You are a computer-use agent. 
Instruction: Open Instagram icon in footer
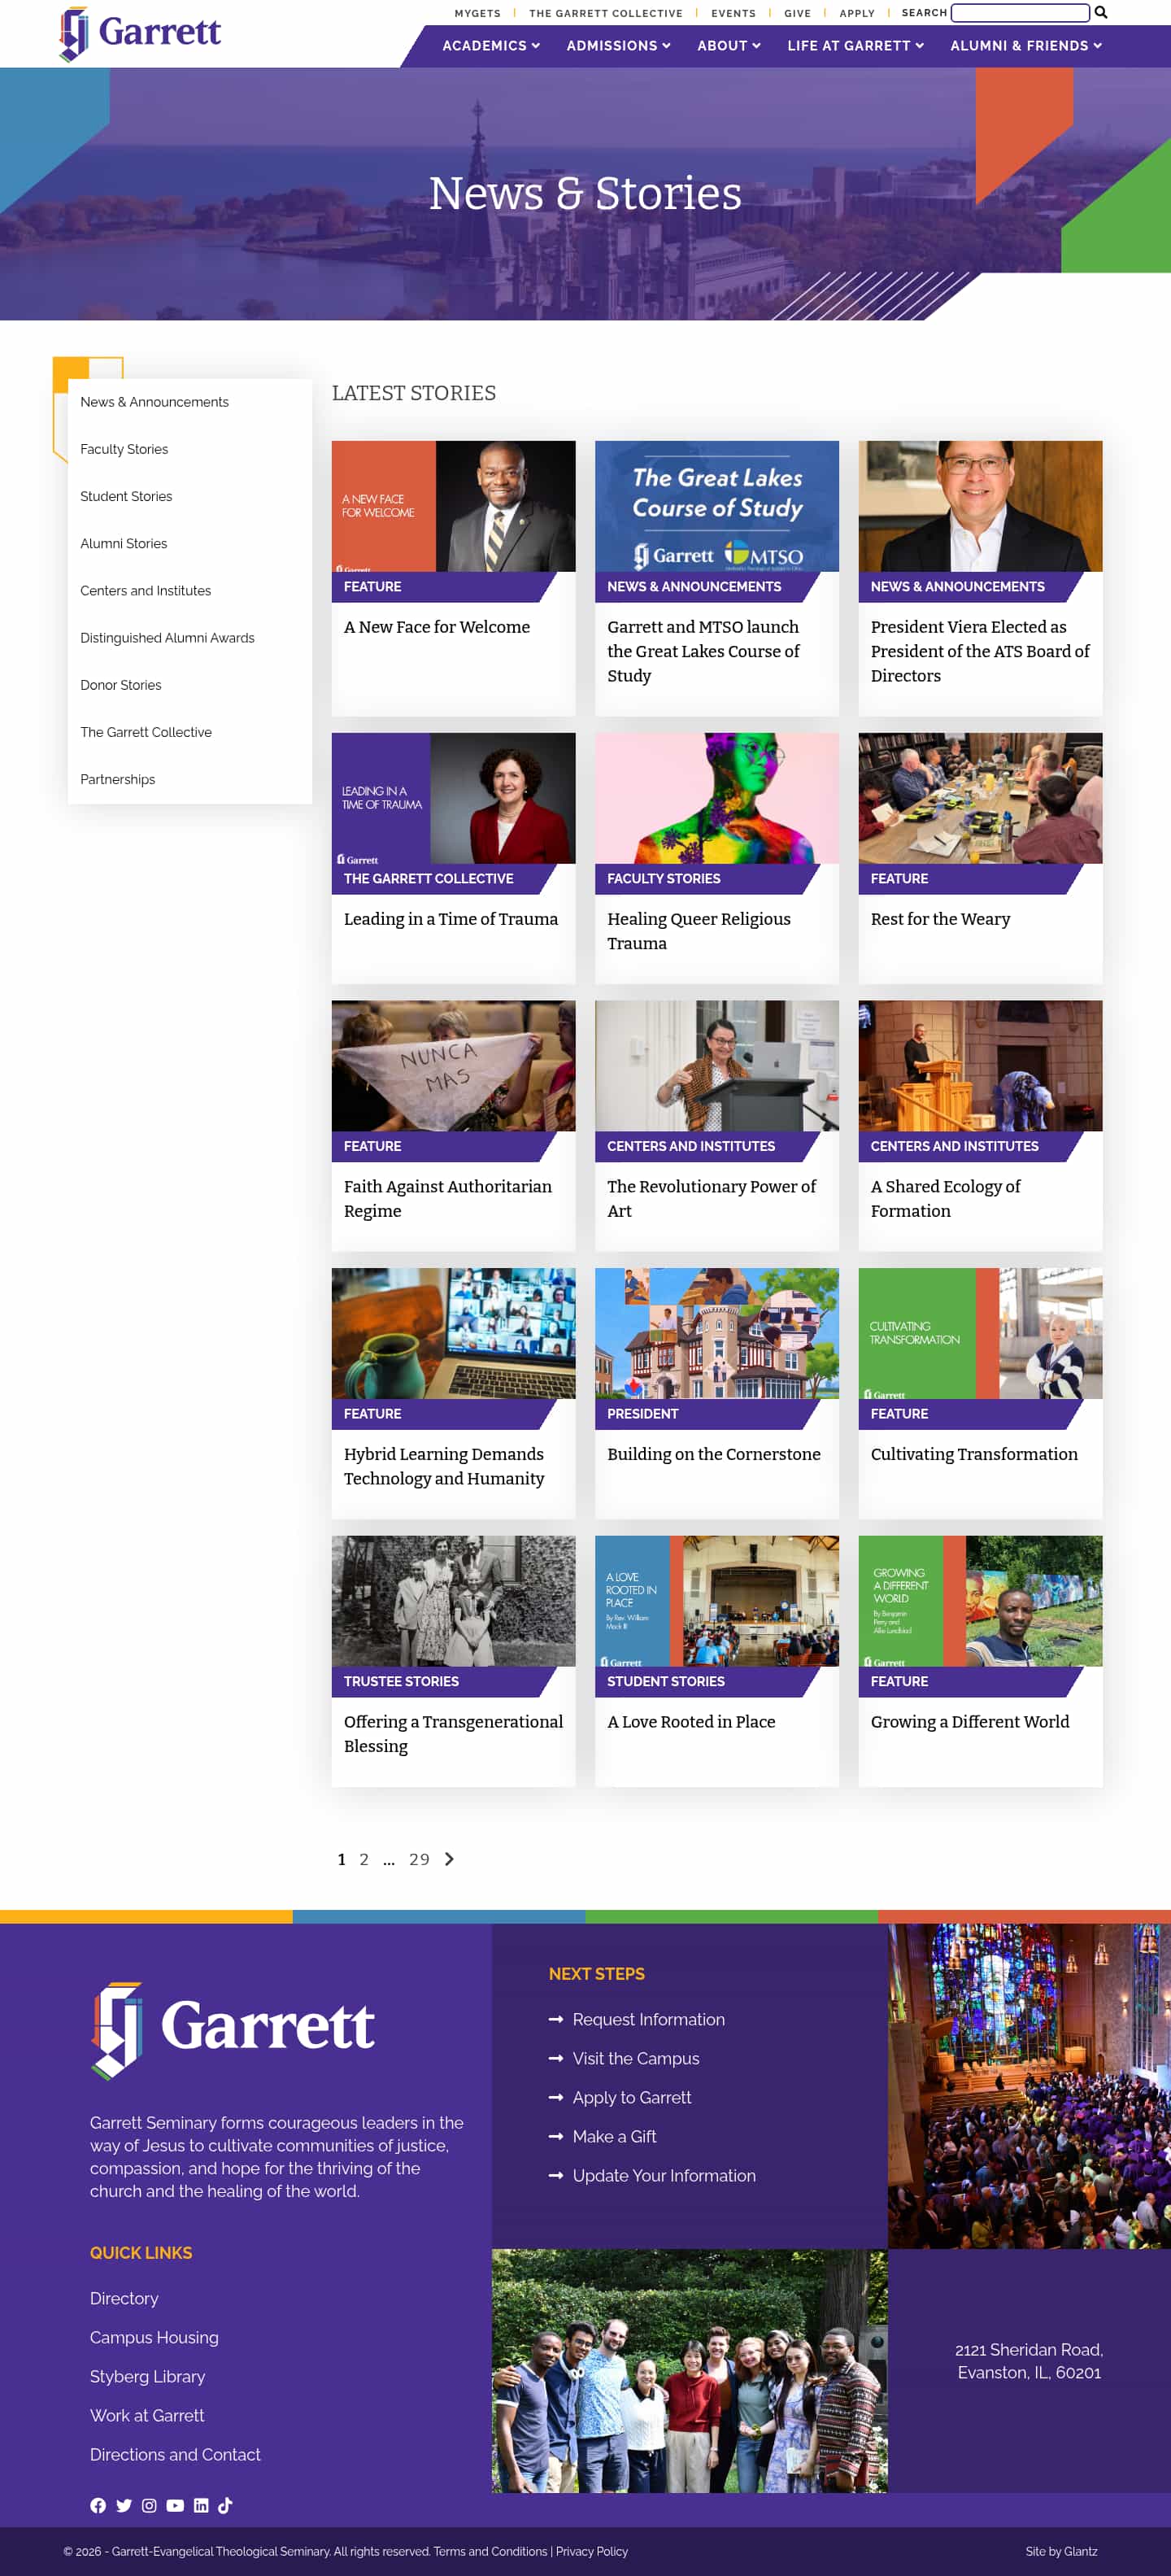point(149,2505)
